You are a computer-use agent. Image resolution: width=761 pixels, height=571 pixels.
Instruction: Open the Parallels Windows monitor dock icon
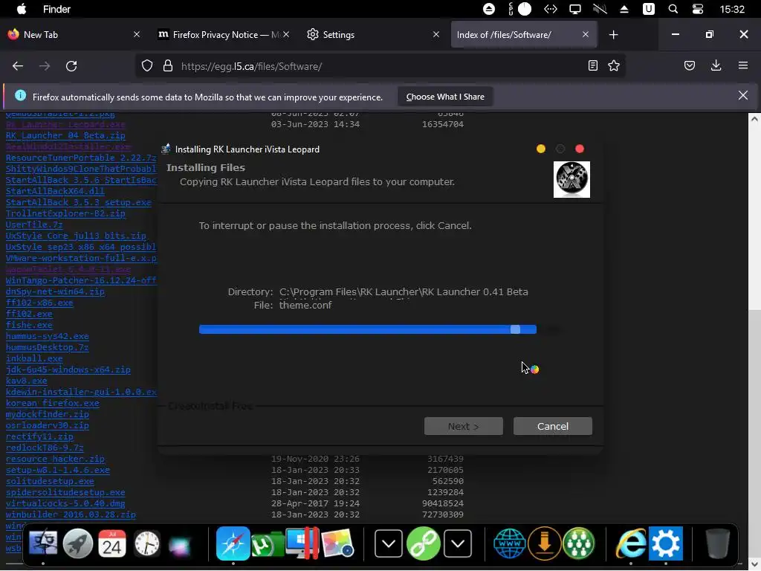[302, 543]
